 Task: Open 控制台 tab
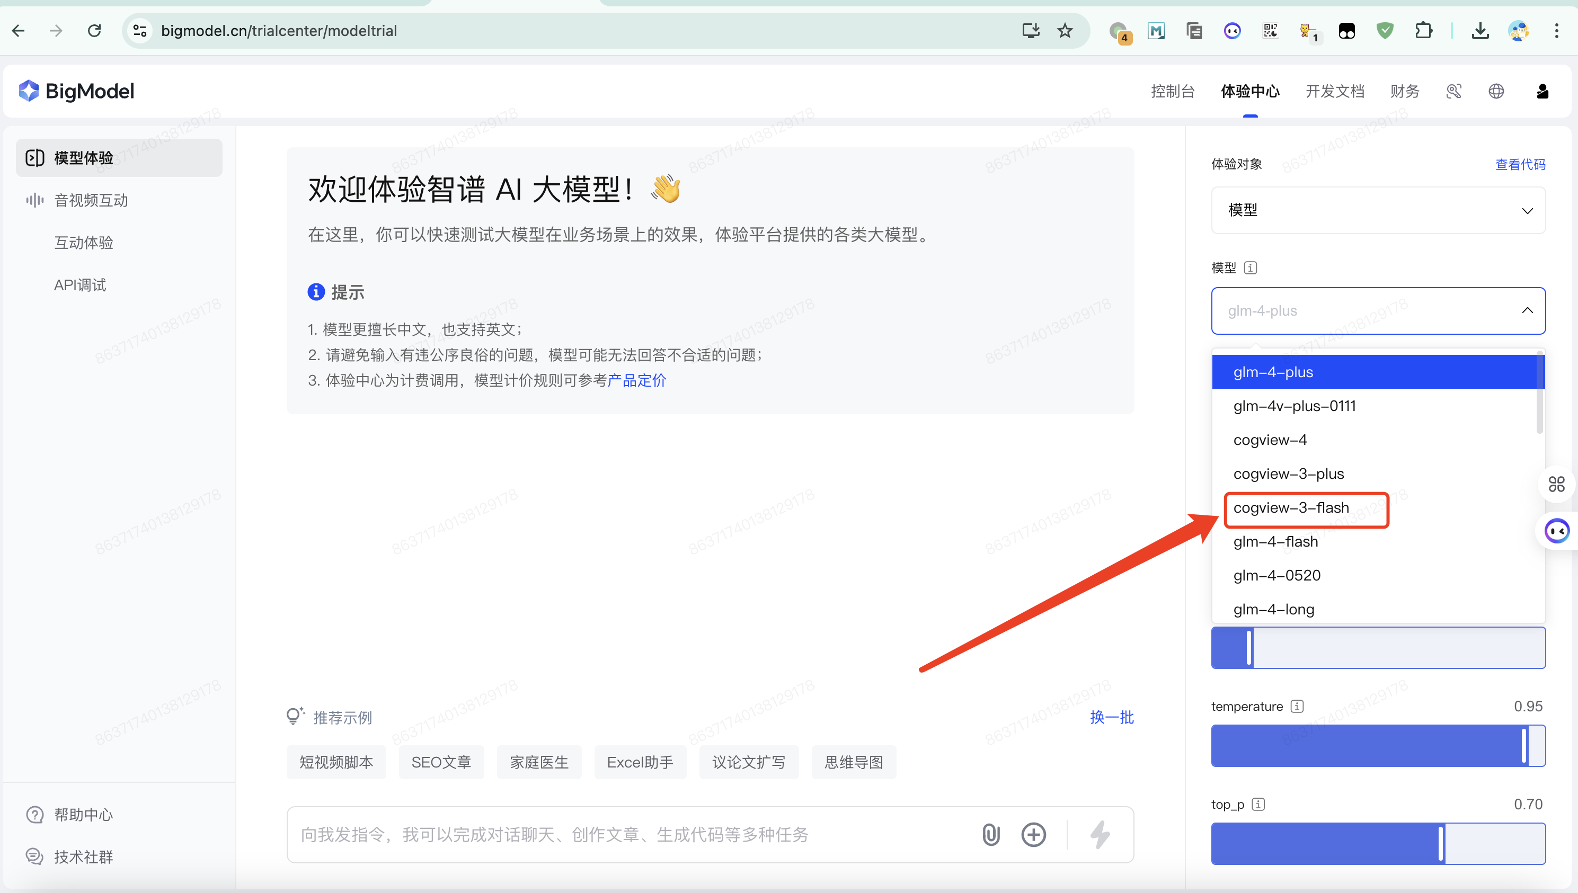[1173, 92]
